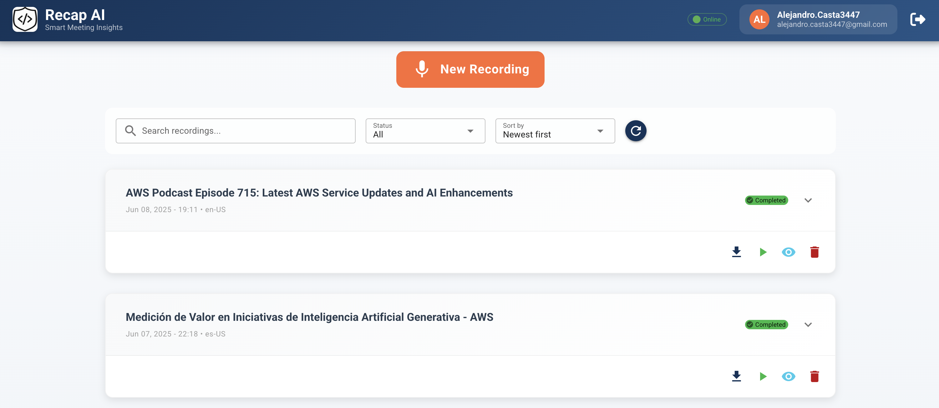Click the Completed badge on AWS Podcast
This screenshot has width=939, height=408.
coord(766,200)
